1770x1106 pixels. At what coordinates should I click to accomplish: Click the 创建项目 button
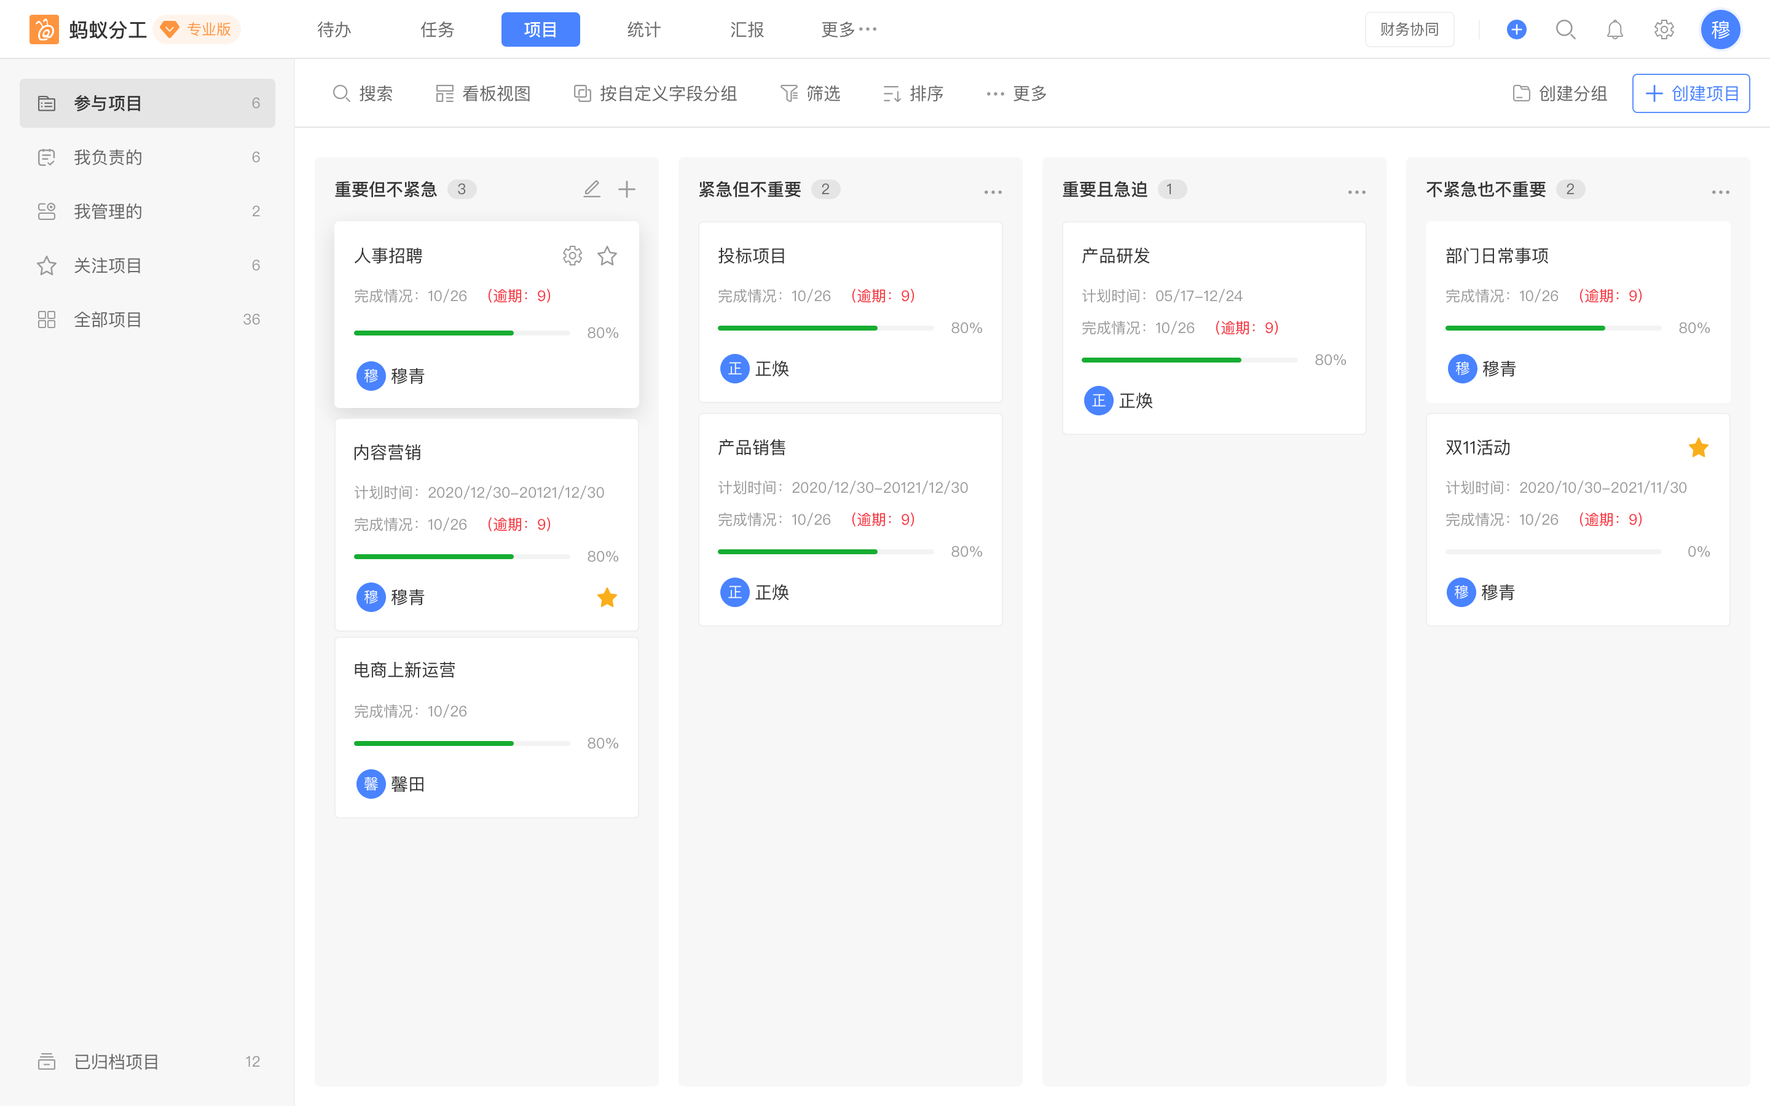(1691, 93)
